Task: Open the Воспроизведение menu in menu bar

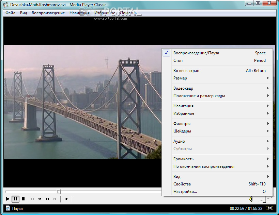Action: [48, 13]
